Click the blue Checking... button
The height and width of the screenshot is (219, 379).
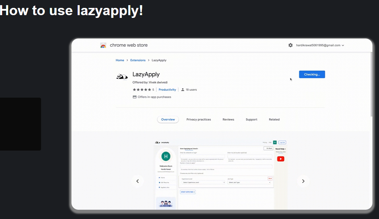click(x=312, y=75)
